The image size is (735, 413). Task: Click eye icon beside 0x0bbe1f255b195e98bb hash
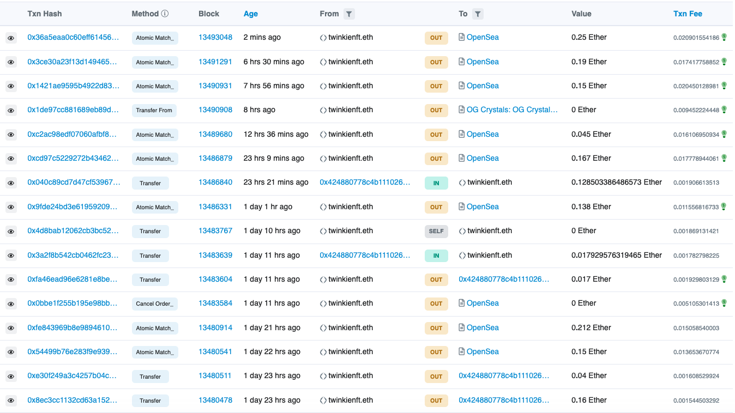point(11,303)
